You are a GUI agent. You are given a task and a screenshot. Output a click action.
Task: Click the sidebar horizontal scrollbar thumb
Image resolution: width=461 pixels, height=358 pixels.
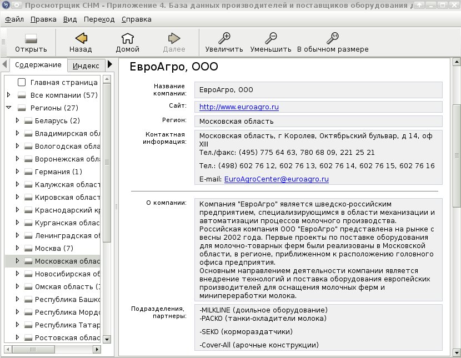pyautogui.click(x=33, y=350)
